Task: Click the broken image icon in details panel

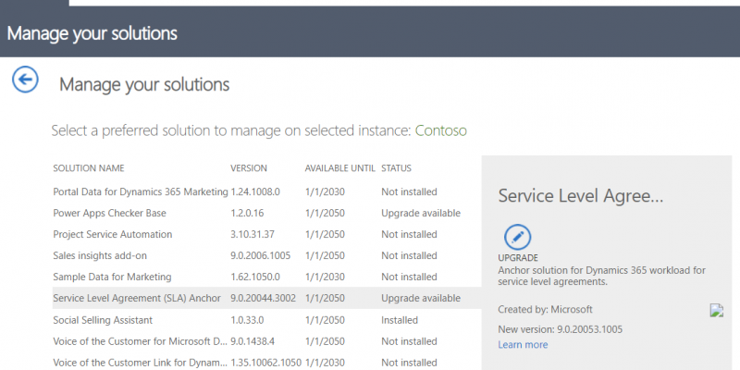Action: point(716,310)
